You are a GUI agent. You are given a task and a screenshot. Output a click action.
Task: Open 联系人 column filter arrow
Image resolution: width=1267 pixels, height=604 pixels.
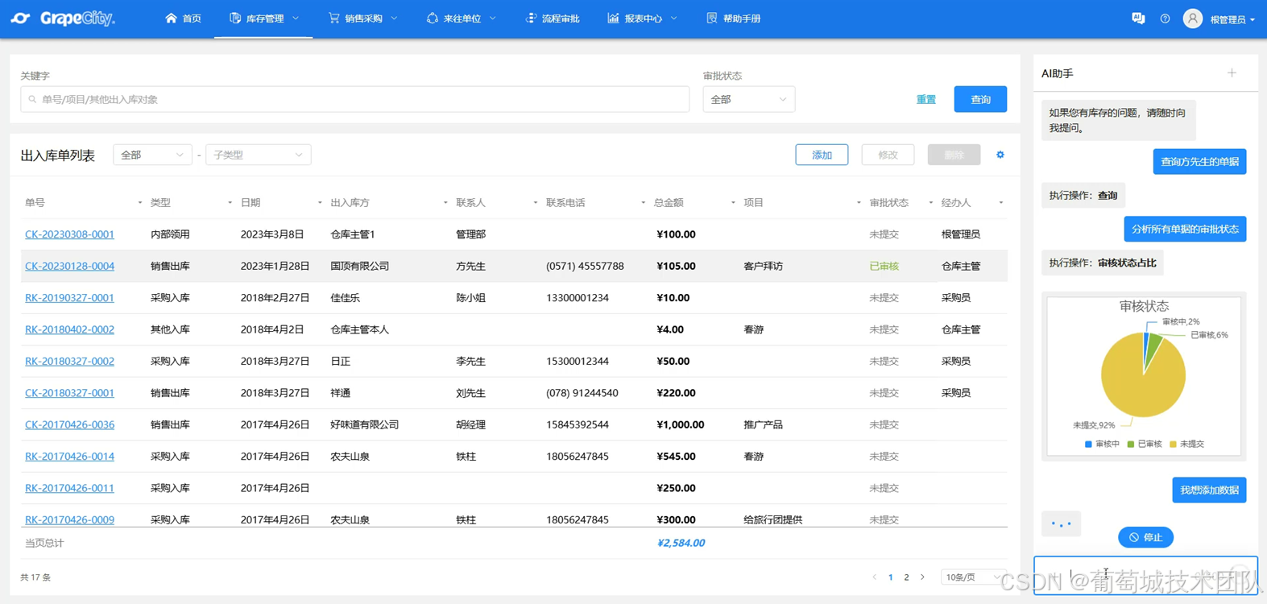pyautogui.click(x=535, y=203)
